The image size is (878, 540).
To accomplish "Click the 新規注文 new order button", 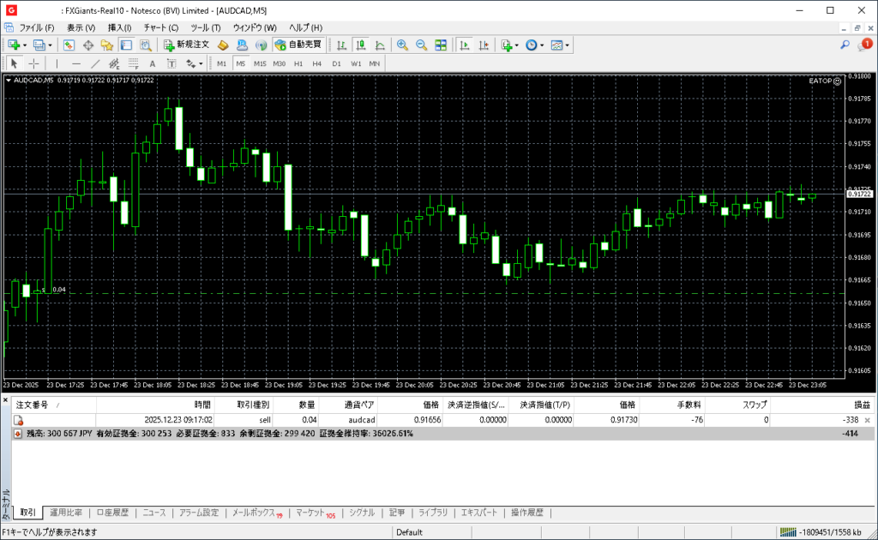I will click(x=186, y=45).
